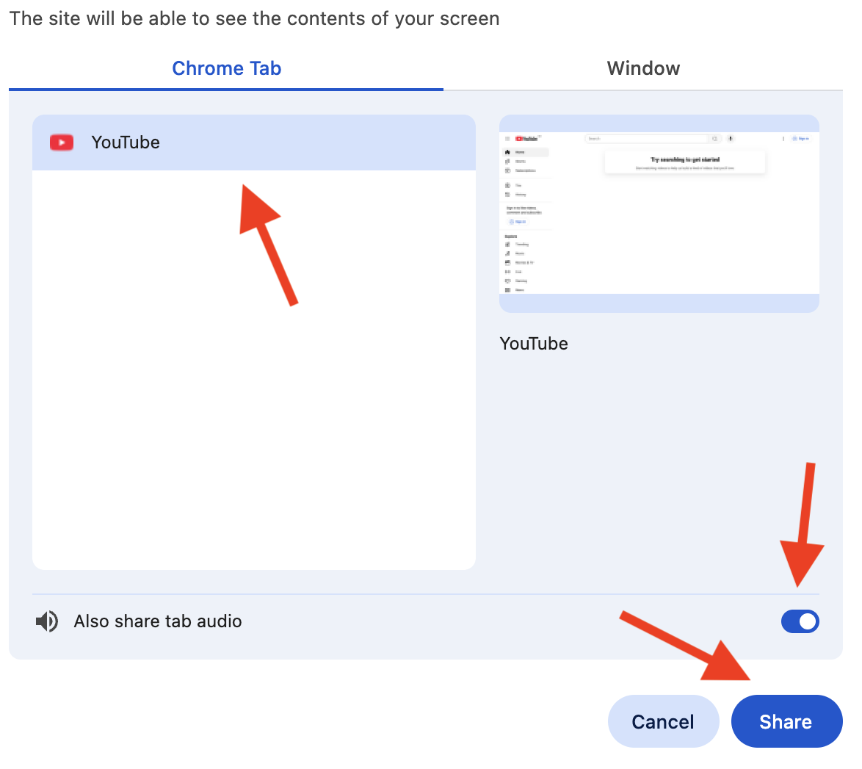Select the YouTube entry in the tab list
Image resolution: width=862 pixels, height=769 pixels.
(254, 142)
